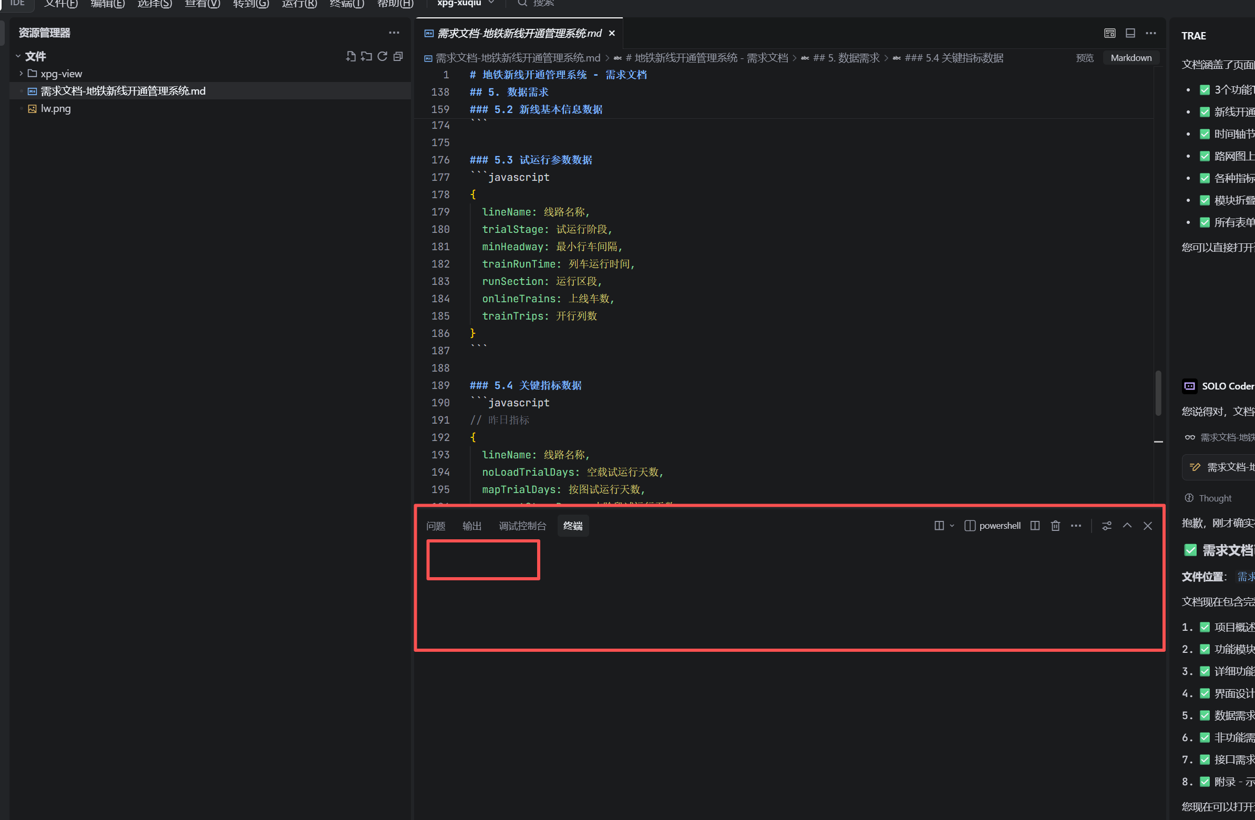Open the 问题 panel tab

click(436, 526)
